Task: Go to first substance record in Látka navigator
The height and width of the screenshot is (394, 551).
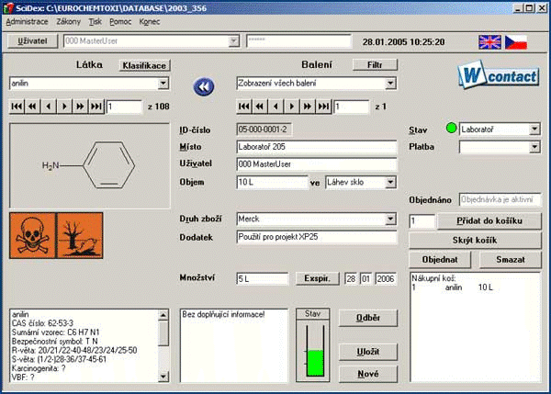Action: (x=16, y=107)
